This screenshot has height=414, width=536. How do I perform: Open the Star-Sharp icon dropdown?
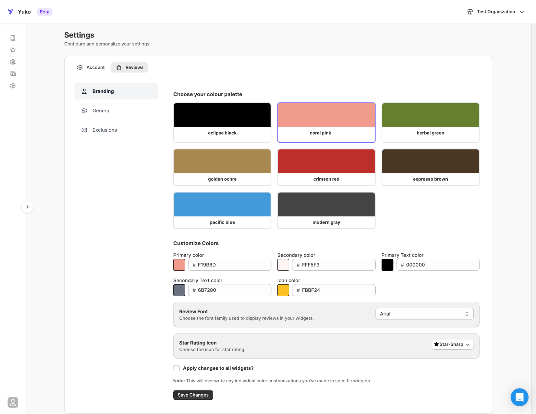(x=452, y=344)
